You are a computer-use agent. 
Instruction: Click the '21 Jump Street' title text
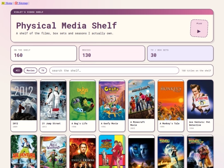coord(51,124)
